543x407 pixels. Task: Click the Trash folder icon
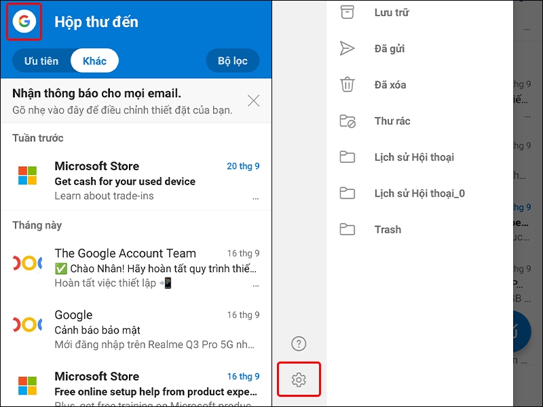347,229
